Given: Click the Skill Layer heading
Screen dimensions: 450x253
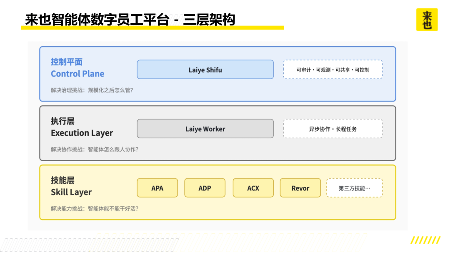Looking at the screenshot, I should point(71,192).
